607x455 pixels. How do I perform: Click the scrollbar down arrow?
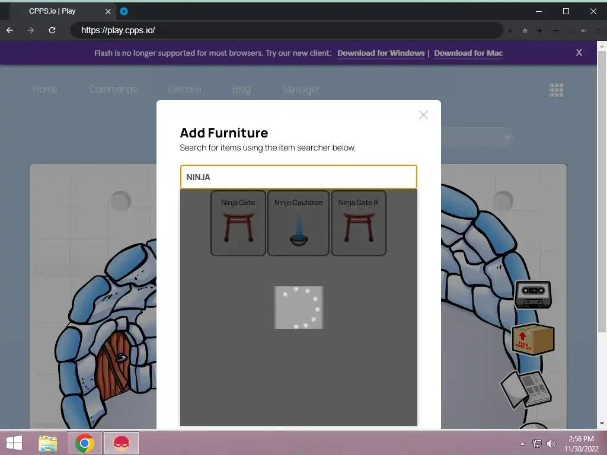[602, 424]
